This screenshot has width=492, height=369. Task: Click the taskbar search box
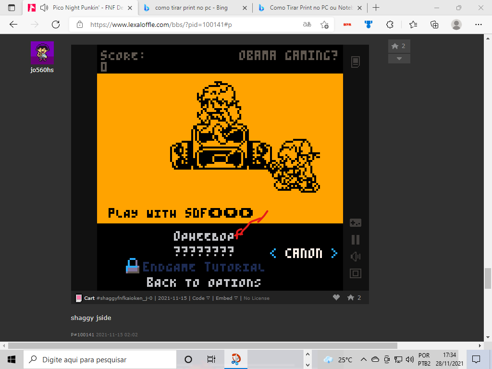(100, 359)
